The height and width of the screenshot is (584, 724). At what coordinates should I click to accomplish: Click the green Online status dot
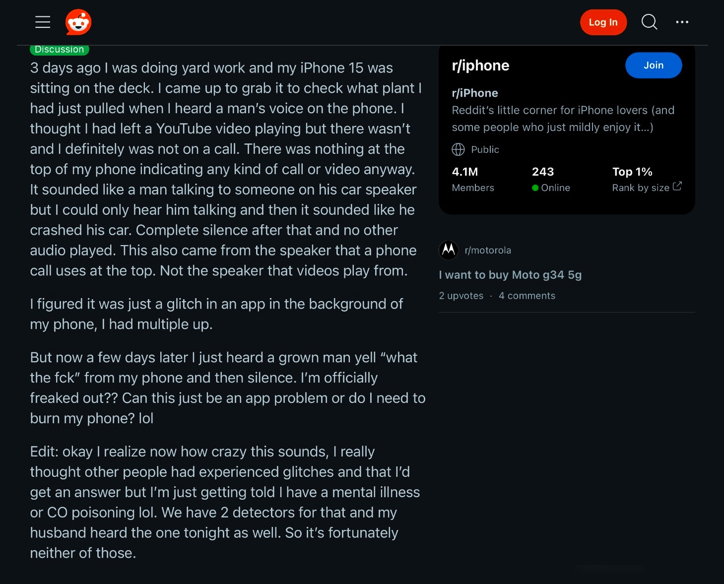click(x=535, y=188)
